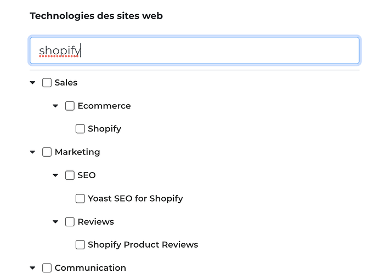Collapse the Marketing category arrow
Image resolution: width=374 pixels, height=274 pixels.
click(32, 152)
